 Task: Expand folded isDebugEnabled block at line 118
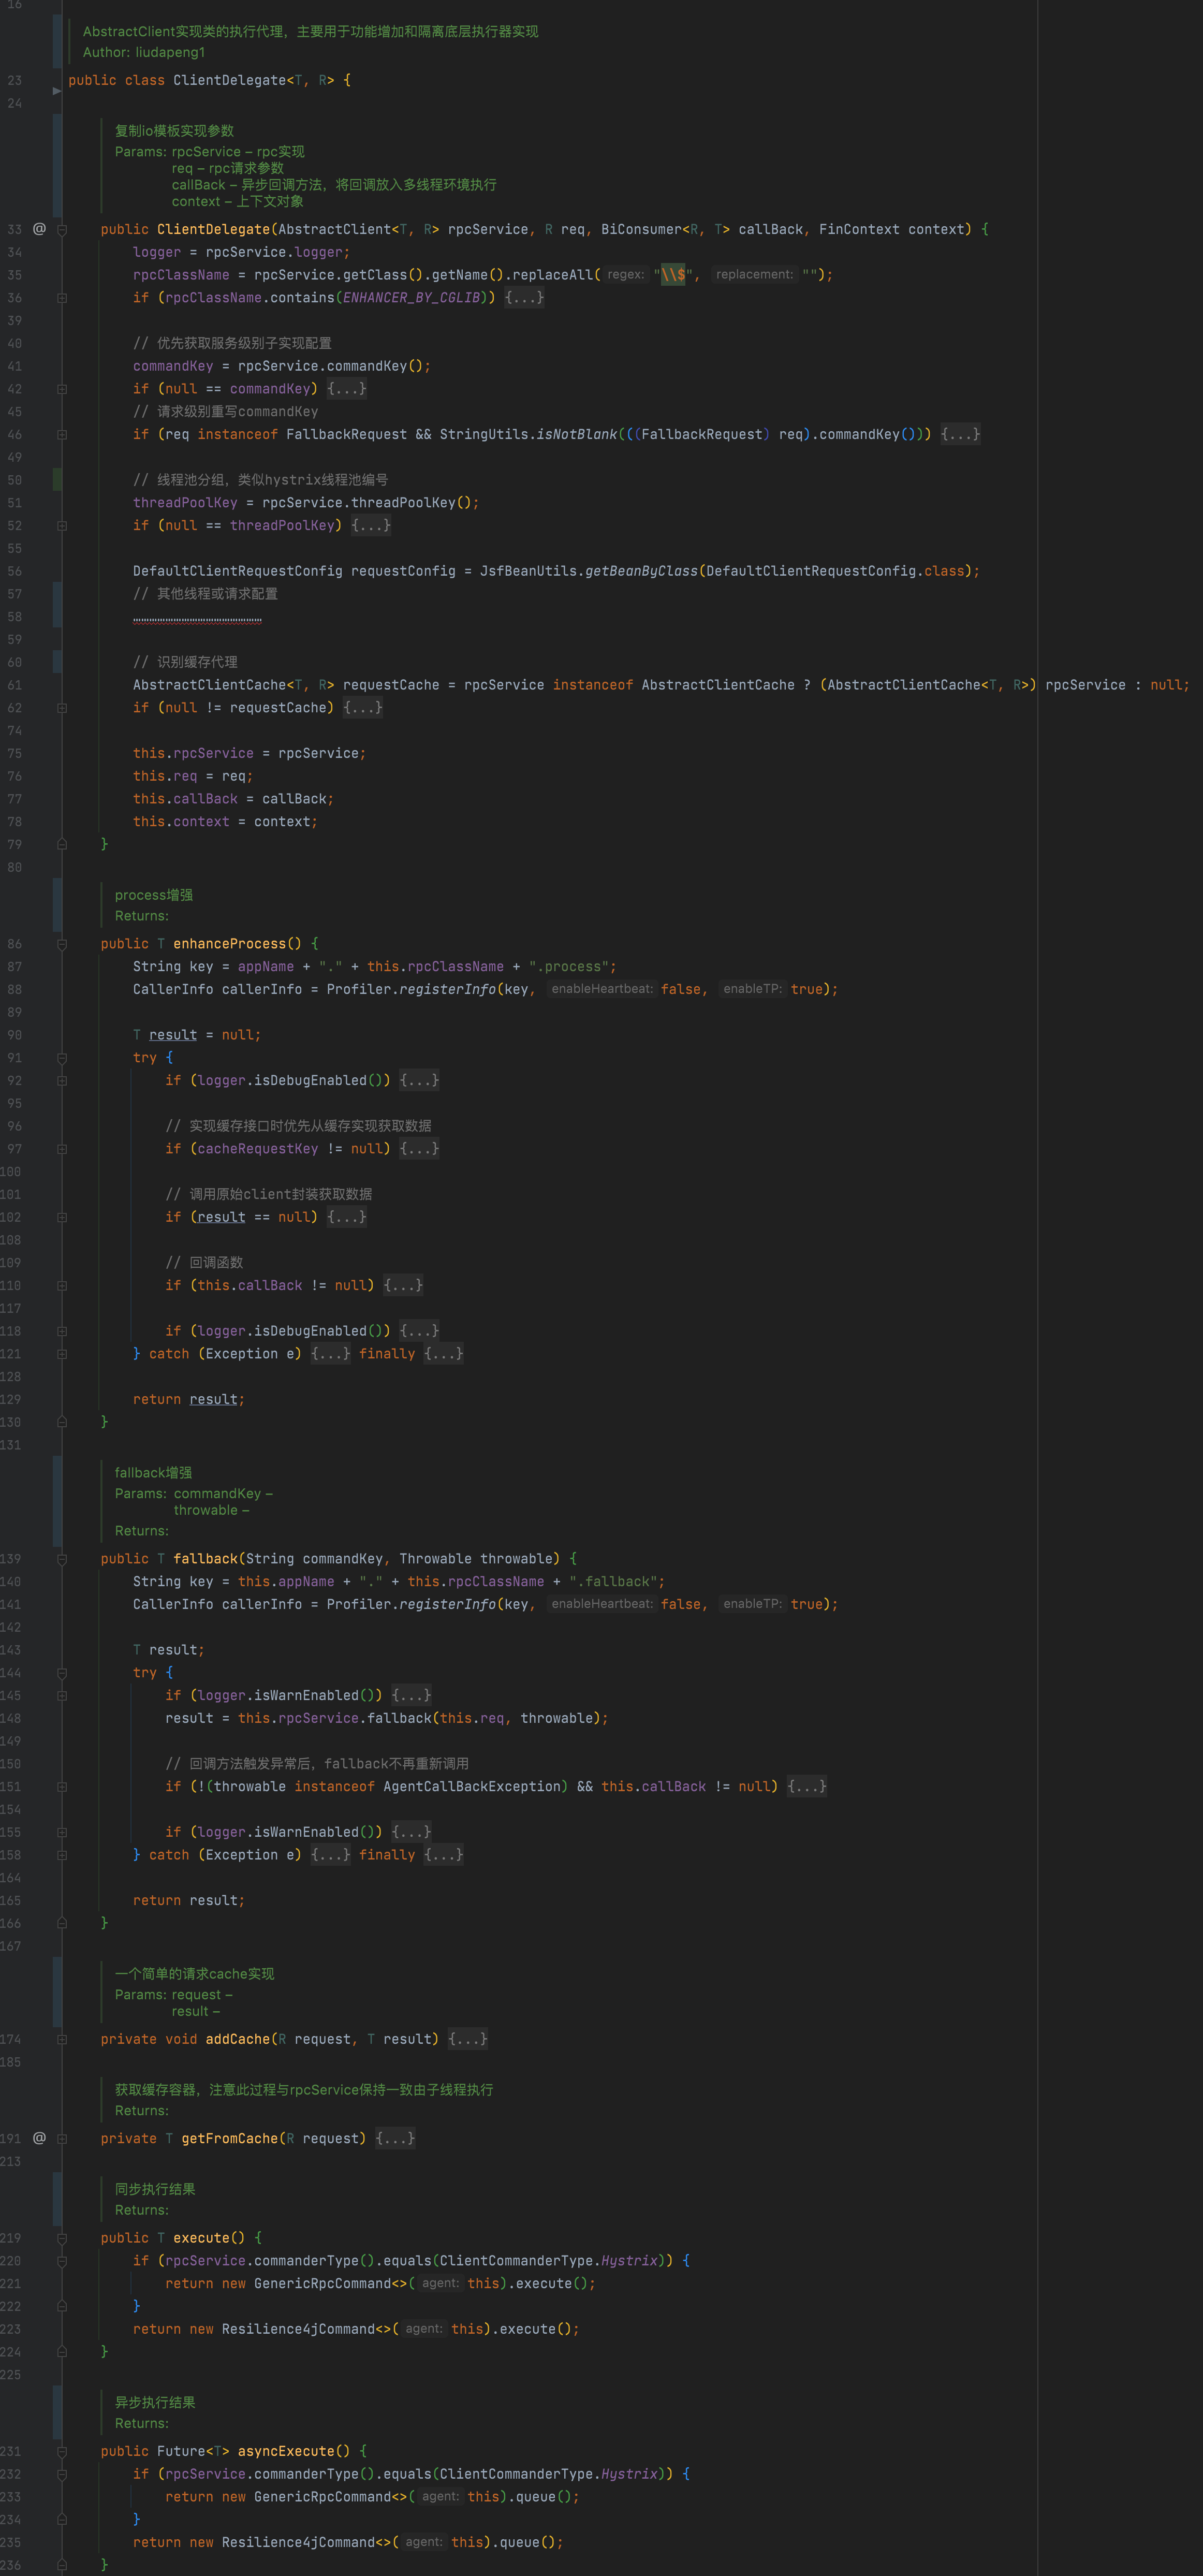tap(419, 1331)
